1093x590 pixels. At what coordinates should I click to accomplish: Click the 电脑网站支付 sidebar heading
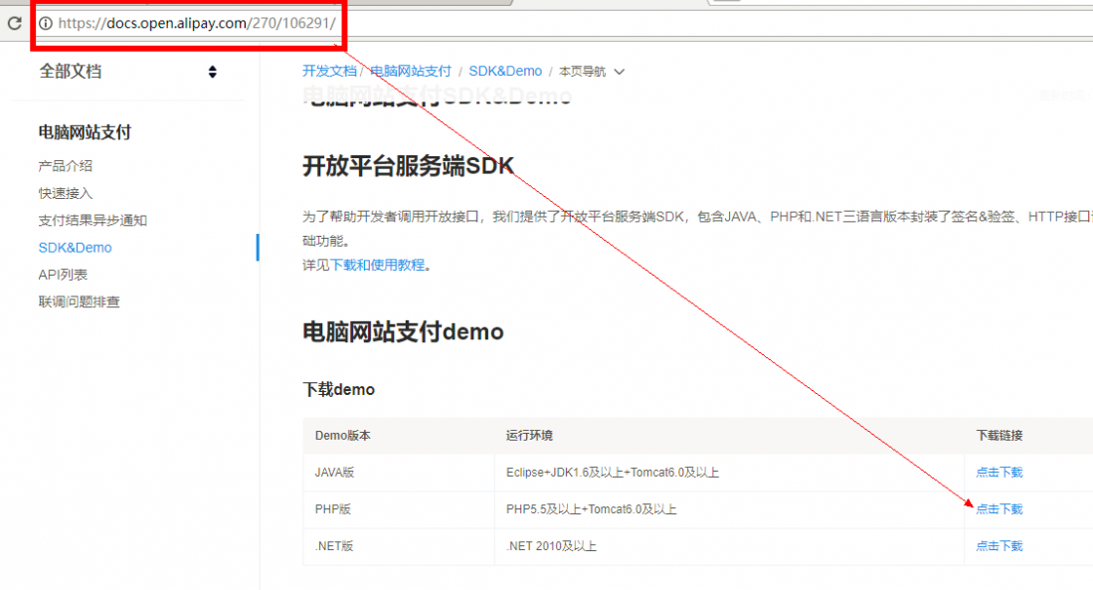[86, 132]
